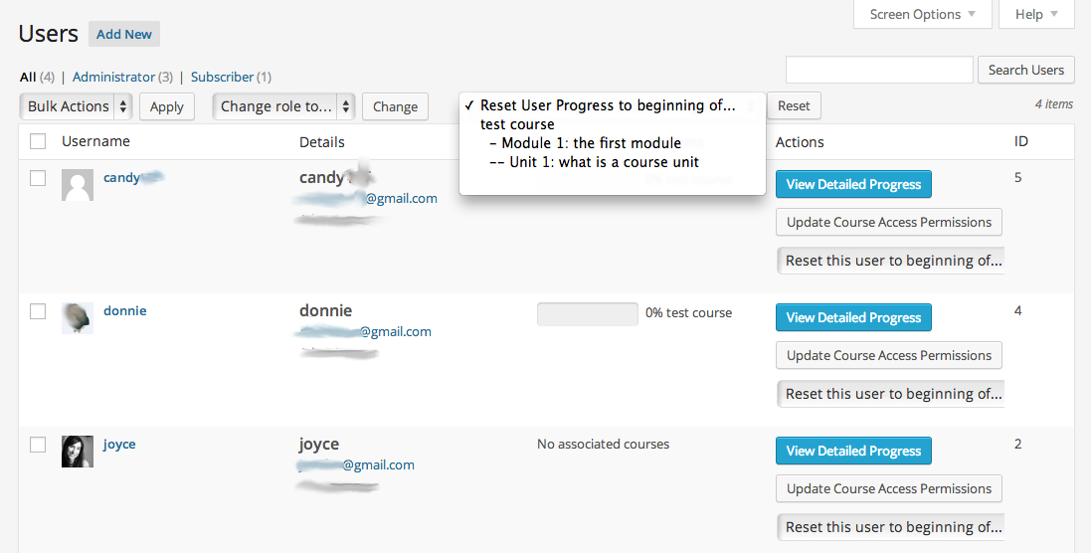Click joyce's profile photo
Screen dimensions: 1091x553
[x=78, y=452]
